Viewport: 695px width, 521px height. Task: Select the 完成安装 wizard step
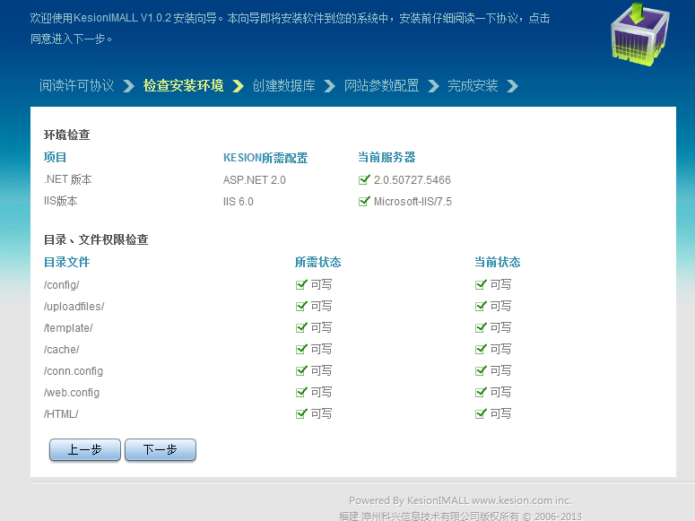pyautogui.click(x=473, y=85)
